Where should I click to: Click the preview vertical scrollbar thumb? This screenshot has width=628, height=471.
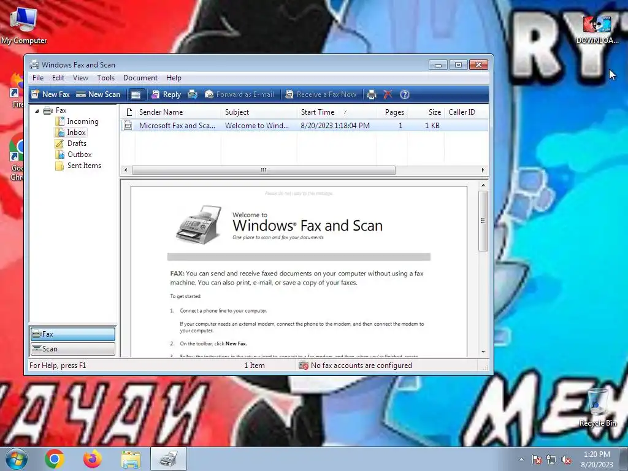pyautogui.click(x=483, y=221)
